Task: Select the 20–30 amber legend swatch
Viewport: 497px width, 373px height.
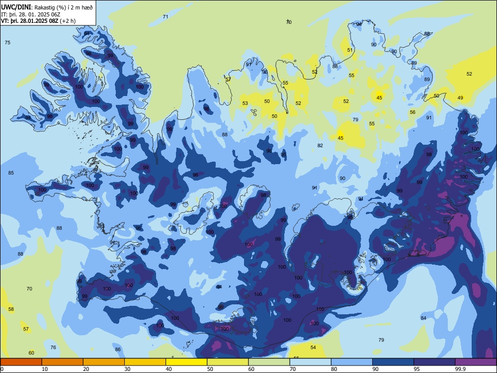Action: point(104,362)
